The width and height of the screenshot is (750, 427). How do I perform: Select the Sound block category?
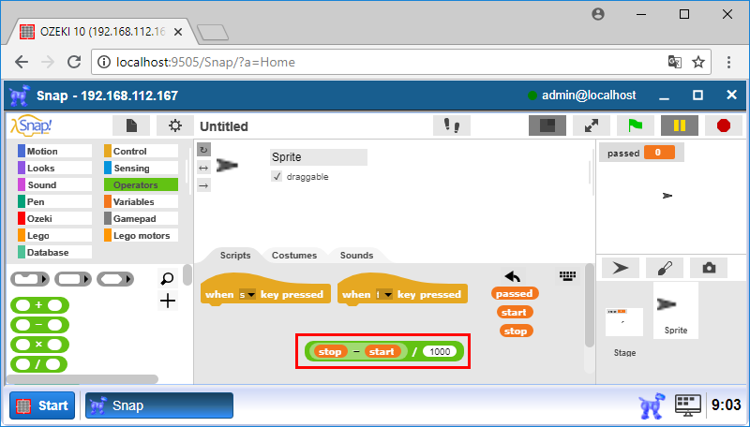(x=54, y=184)
